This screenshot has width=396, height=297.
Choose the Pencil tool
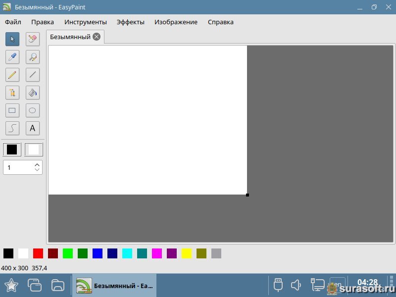12,75
